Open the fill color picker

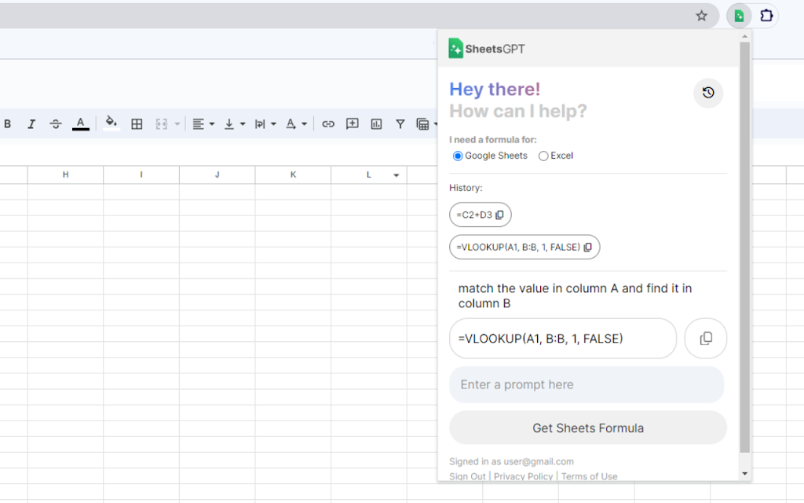[x=111, y=123]
